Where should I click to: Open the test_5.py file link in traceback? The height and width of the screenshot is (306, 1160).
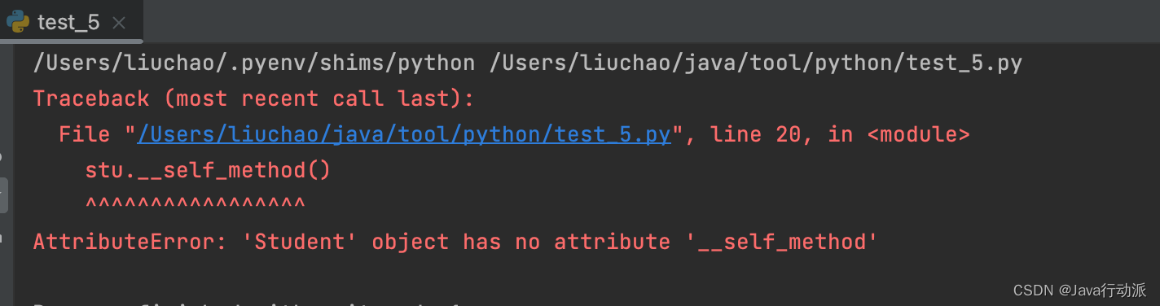click(403, 134)
